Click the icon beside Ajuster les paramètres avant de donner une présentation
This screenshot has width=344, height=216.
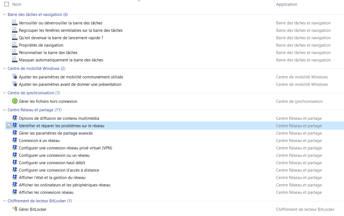click(14, 84)
